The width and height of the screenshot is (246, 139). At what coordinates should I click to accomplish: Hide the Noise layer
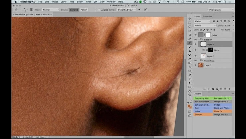pos(195,35)
